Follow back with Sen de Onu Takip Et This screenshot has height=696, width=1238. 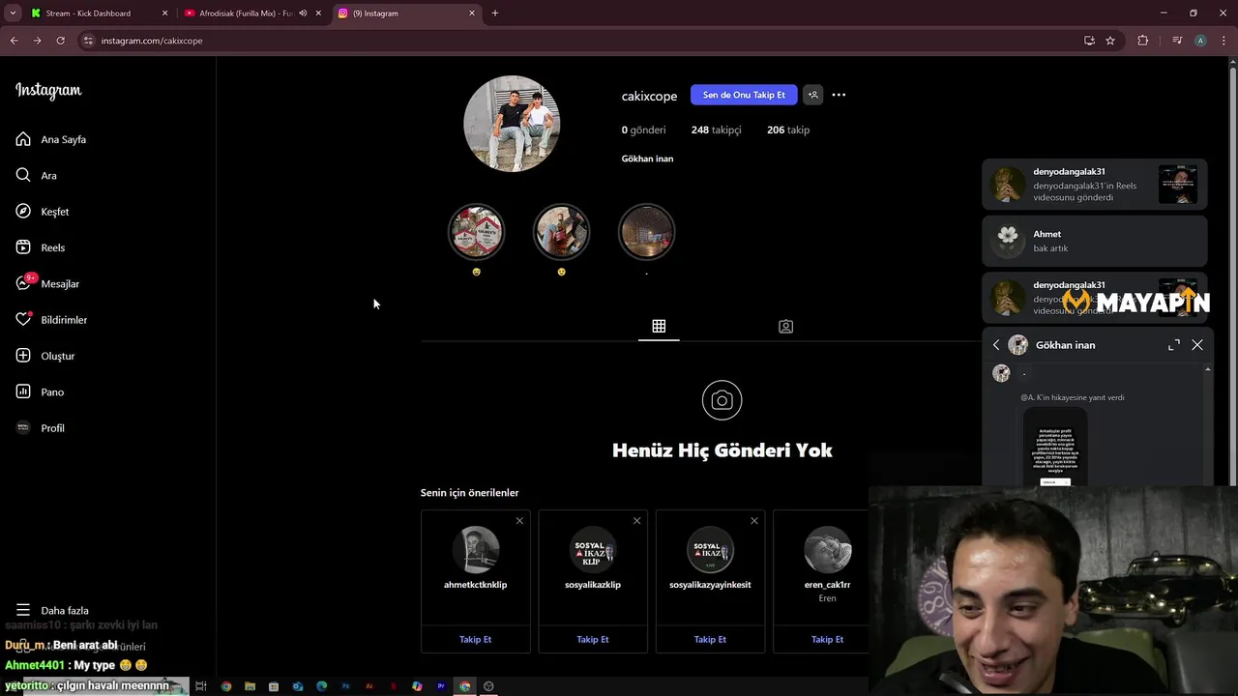click(744, 95)
